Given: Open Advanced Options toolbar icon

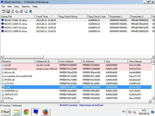Looking at the screenshot, I should [x=4, y=11].
